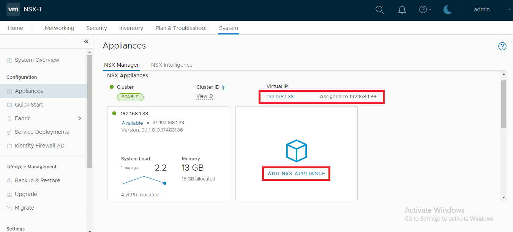Select the System tab

click(x=229, y=28)
